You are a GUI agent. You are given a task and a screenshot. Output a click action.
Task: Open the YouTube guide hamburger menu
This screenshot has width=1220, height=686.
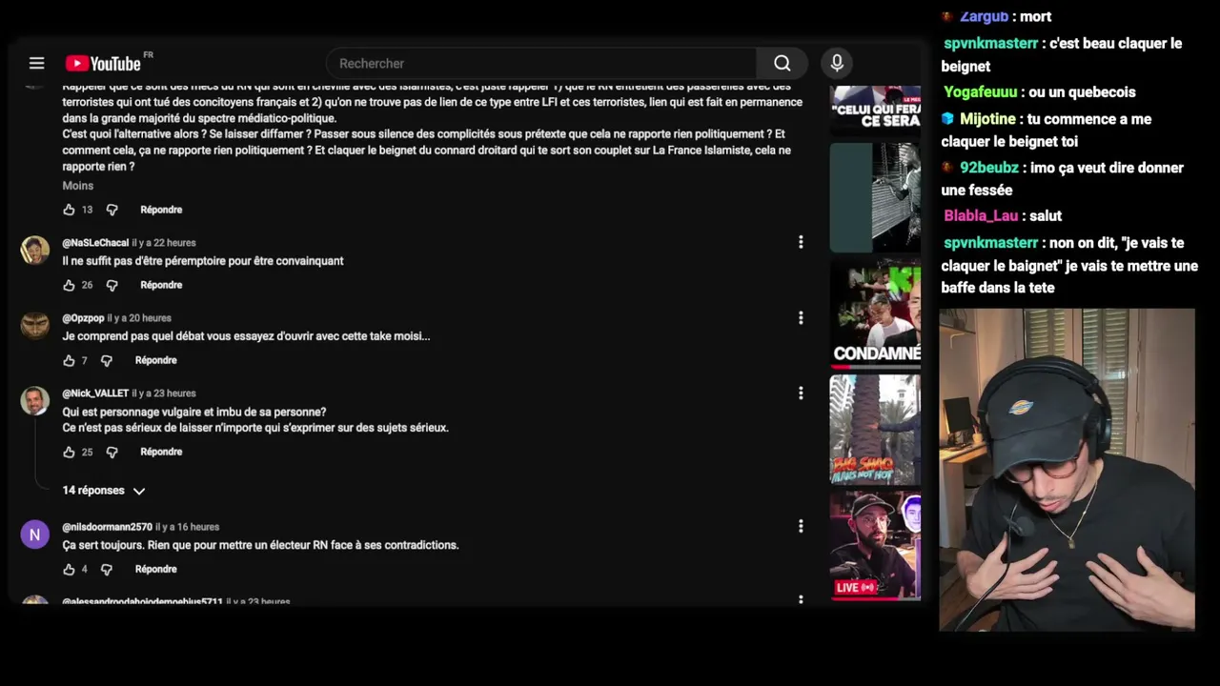(x=36, y=63)
